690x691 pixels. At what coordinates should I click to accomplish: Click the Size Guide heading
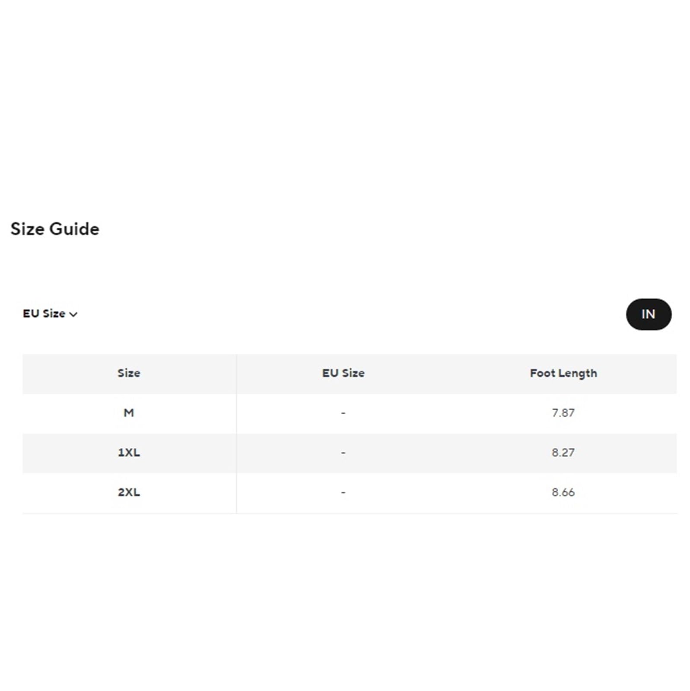tap(55, 229)
